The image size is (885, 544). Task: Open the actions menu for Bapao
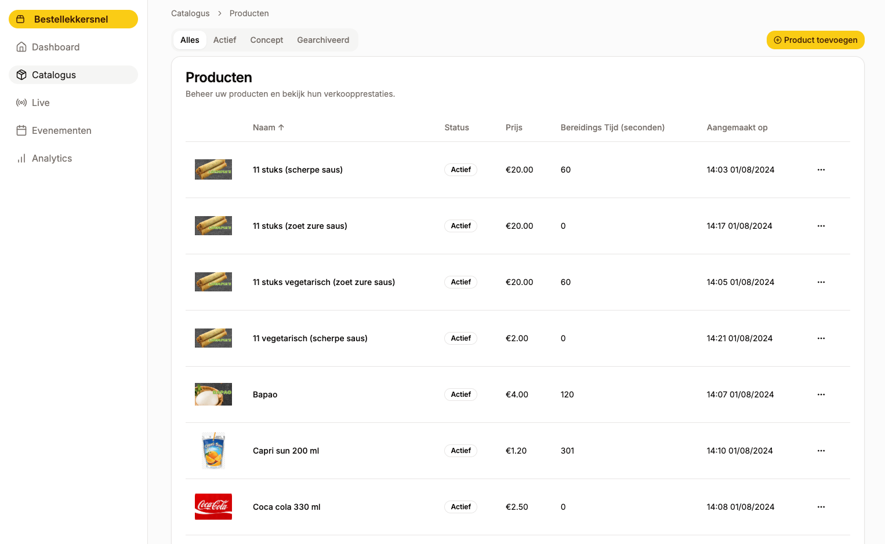[821, 395]
